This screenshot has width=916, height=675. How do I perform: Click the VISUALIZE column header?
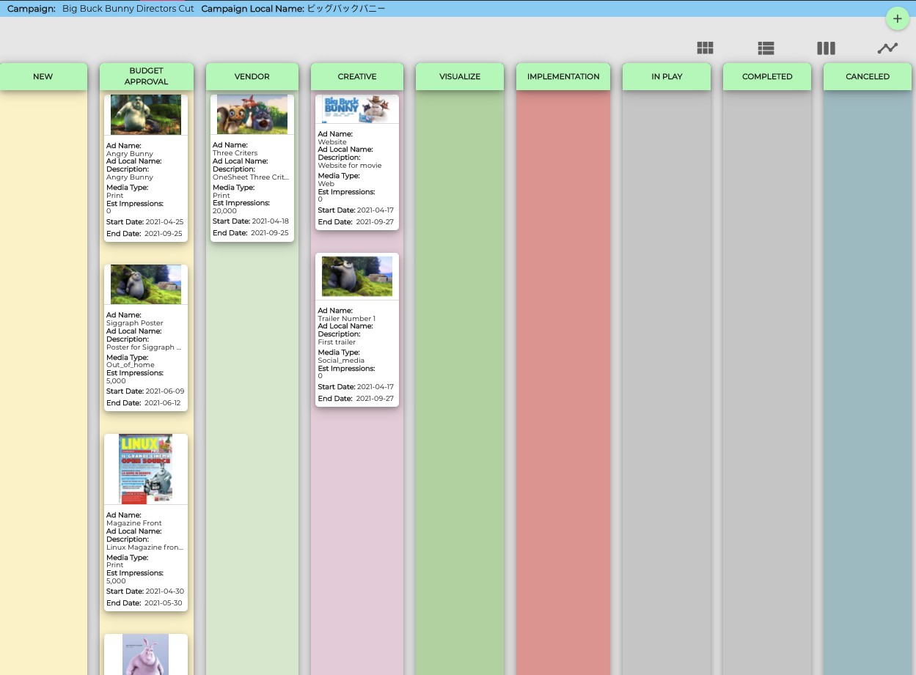(460, 76)
